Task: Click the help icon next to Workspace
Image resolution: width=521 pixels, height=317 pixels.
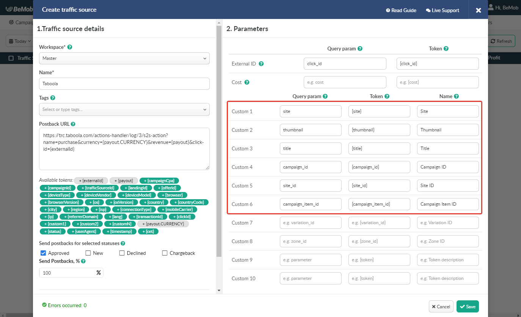Action: coord(70,47)
